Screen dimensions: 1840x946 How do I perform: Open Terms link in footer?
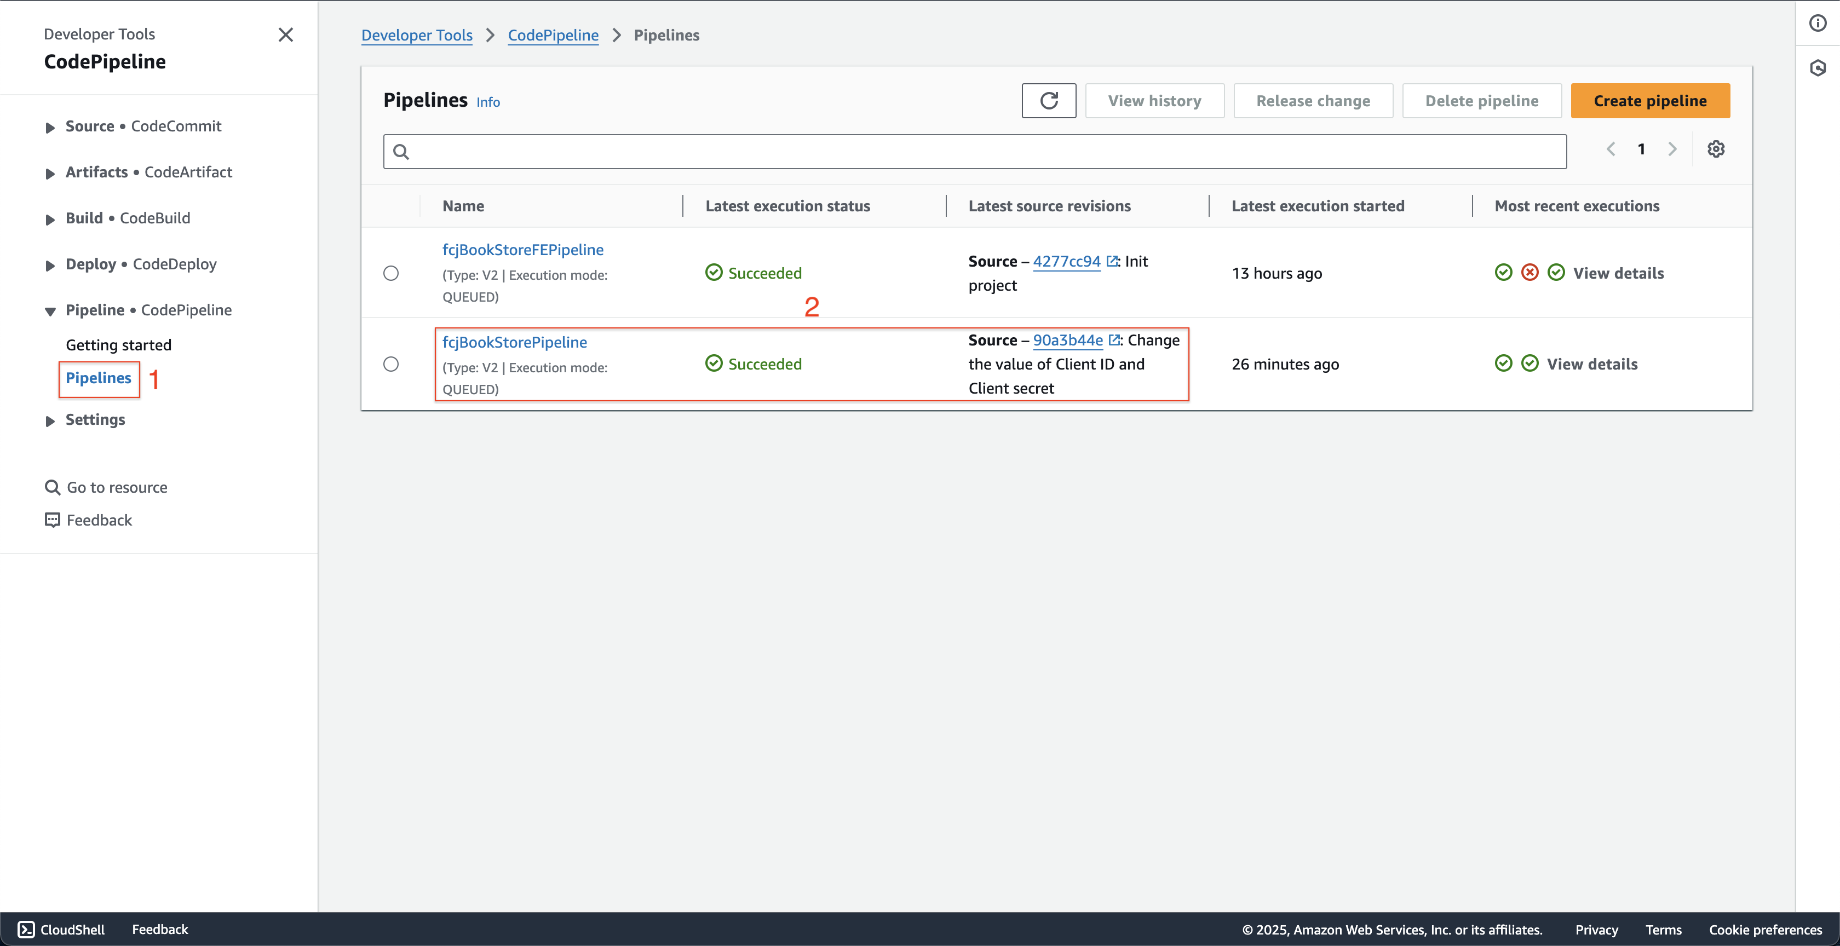click(1664, 930)
